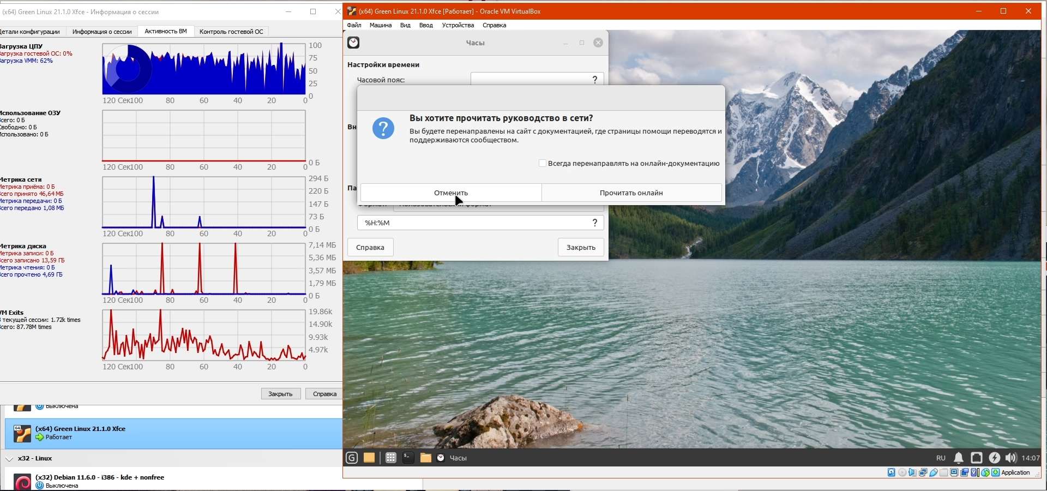Click the Часы taskbar window button
1047x491 pixels.
pos(452,458)
